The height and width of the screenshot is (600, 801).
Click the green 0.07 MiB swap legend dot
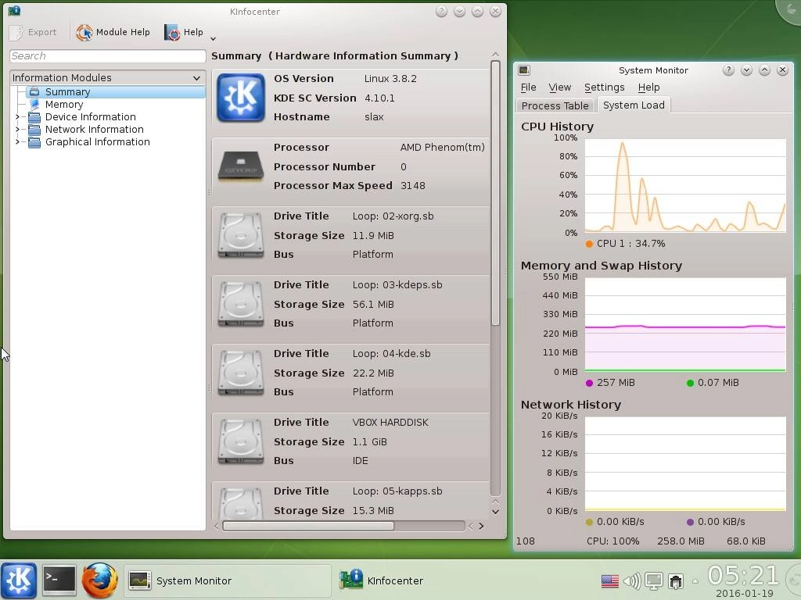(690, 383)
